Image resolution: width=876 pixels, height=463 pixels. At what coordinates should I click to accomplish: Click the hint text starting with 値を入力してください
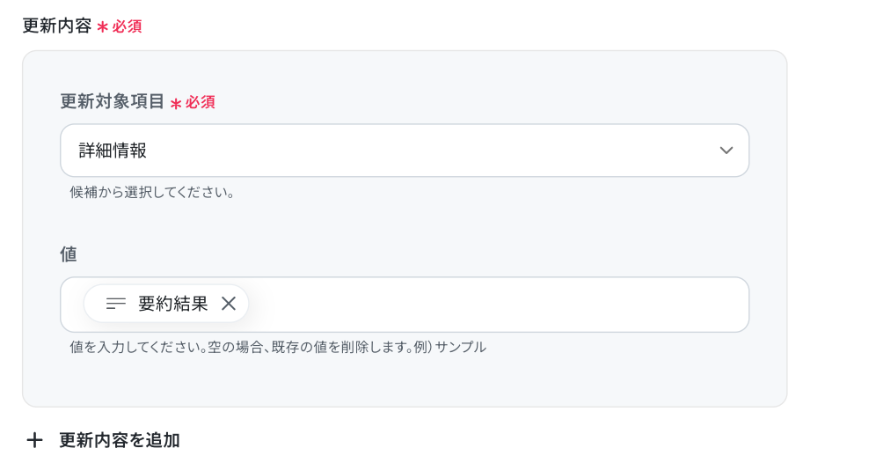[278, 347]
